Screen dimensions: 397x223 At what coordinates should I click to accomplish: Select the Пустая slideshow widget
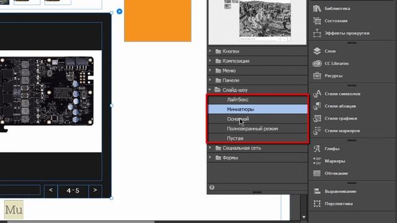(x=258, y=138)
